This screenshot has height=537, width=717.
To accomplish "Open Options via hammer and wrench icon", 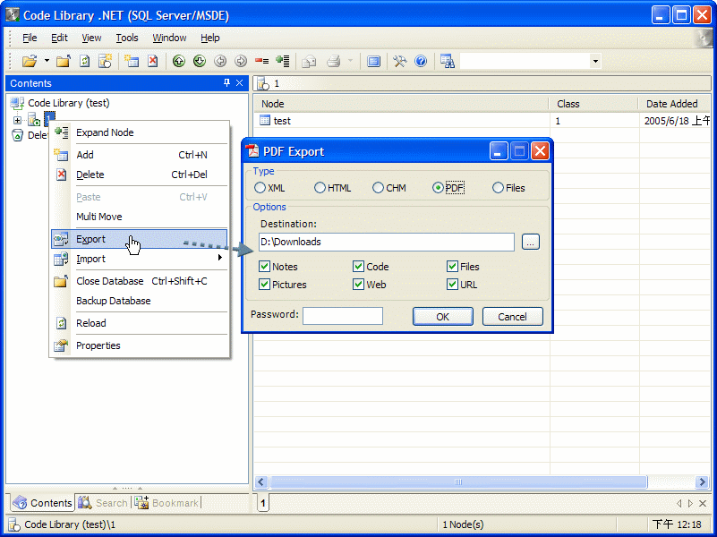I will pyautogui.click(x=399, y=61).
